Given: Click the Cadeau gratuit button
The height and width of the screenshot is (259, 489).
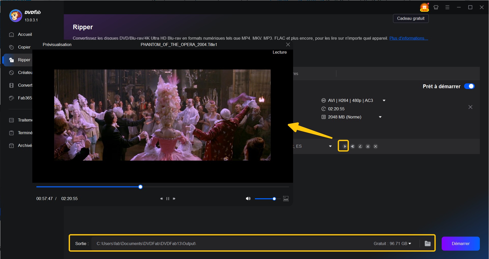Looking at the screenshot, I should tap(411, 18).
